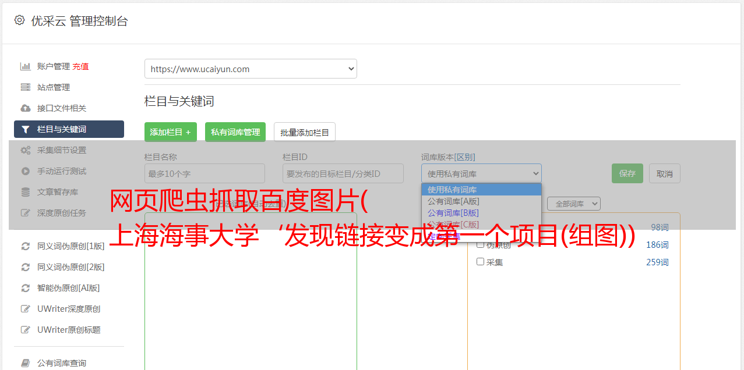Click the 优采云 管理控制台 title
Screen dimensions: 744x370
pos(79,21)
